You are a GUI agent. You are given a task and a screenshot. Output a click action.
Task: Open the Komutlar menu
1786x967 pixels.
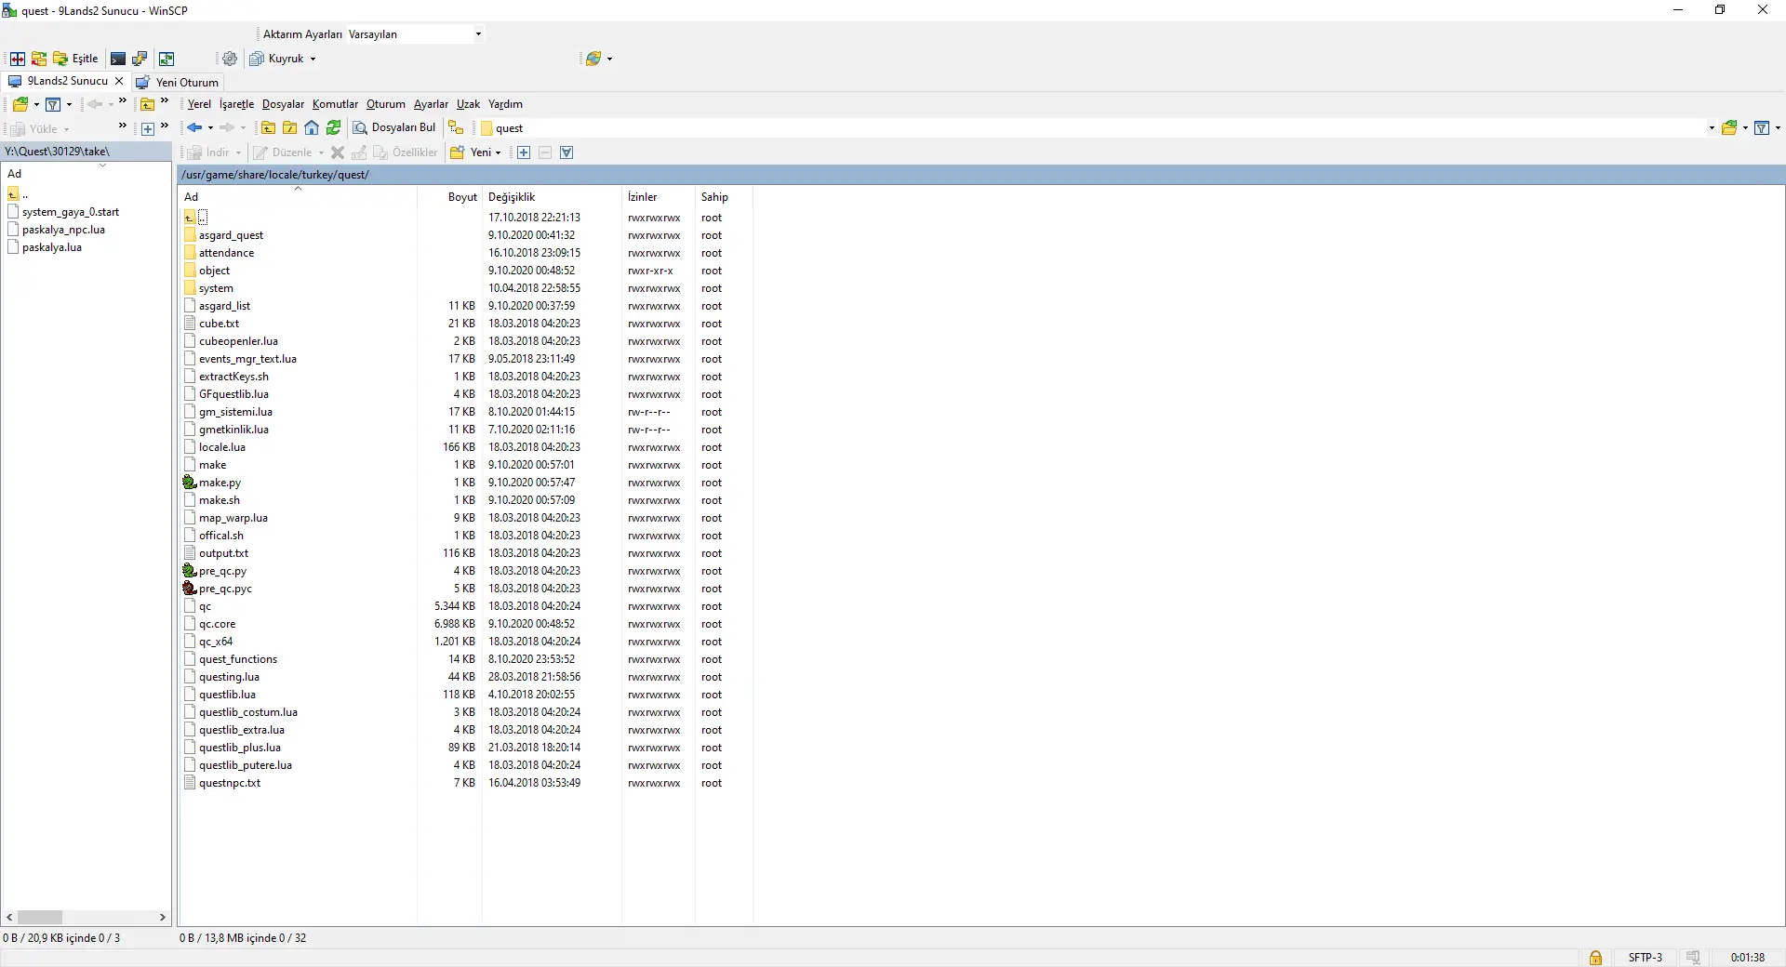[335, 104]
